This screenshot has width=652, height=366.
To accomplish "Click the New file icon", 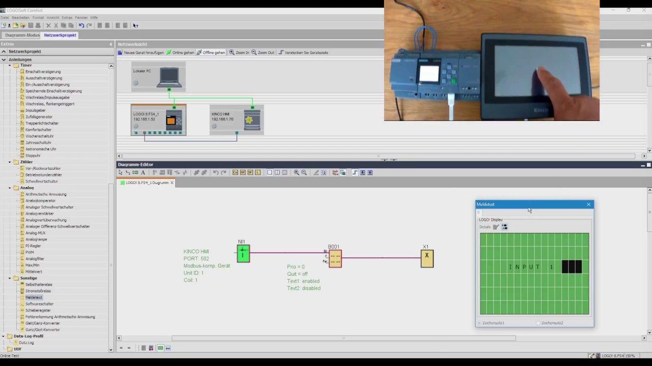I will pyautogui.click(x=4, y=25).
